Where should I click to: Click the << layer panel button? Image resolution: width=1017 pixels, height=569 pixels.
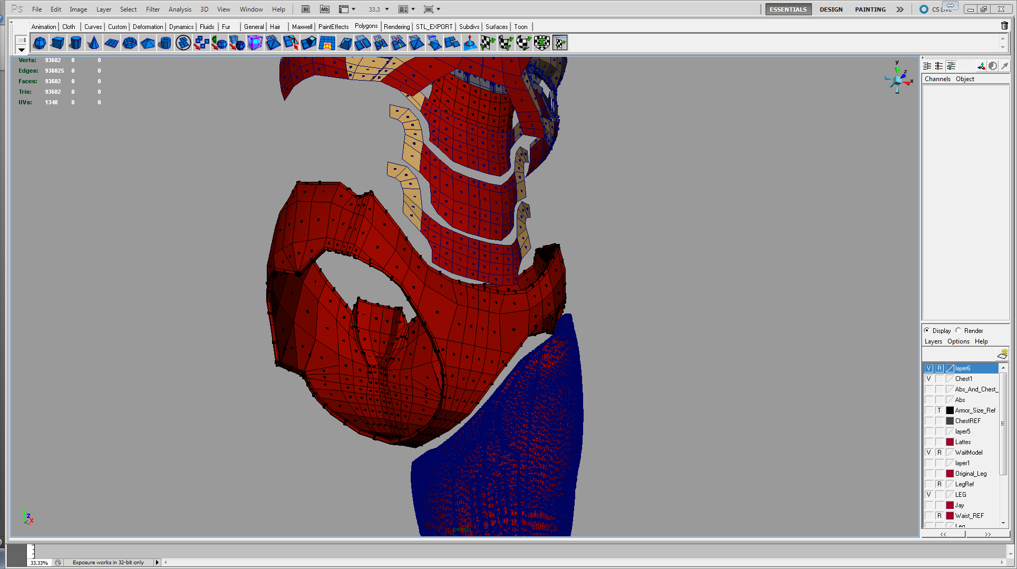(x=943, y=534)
